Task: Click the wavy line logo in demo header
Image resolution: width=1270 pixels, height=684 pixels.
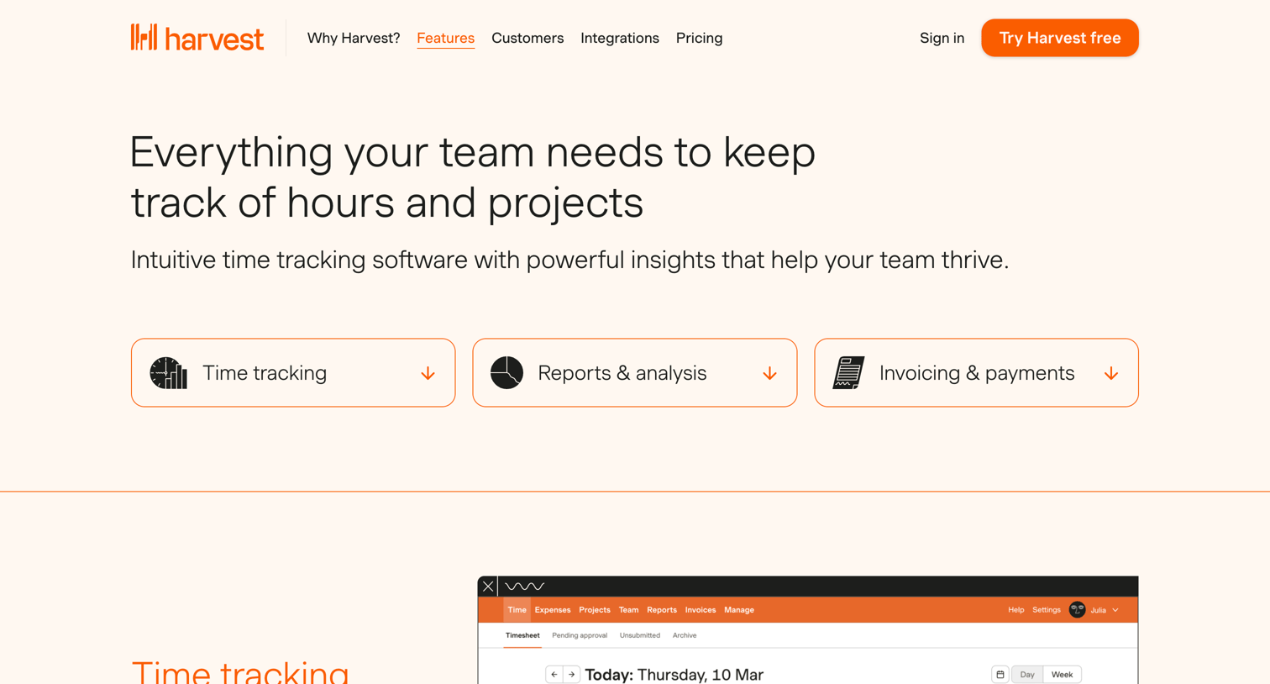Action: (525, 587)
